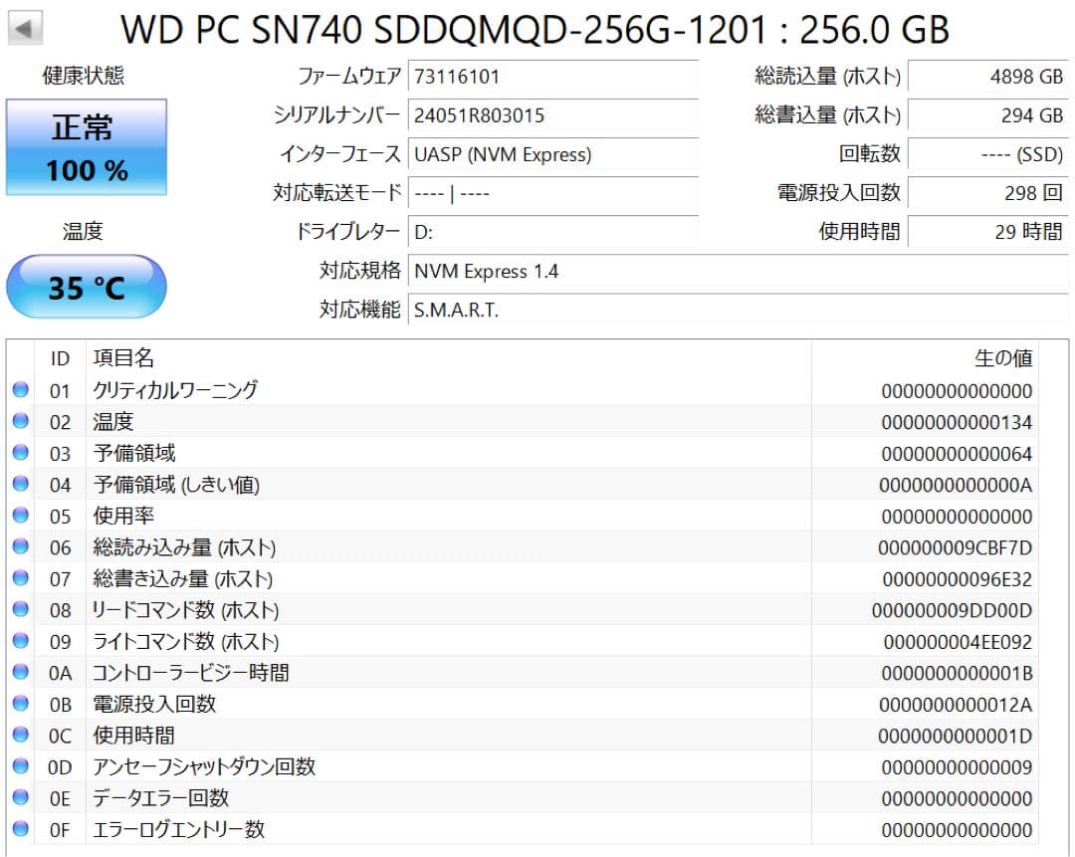
Task: Click the rotation rate field ---- (SSD)
Action: click(x=988, y=154)
